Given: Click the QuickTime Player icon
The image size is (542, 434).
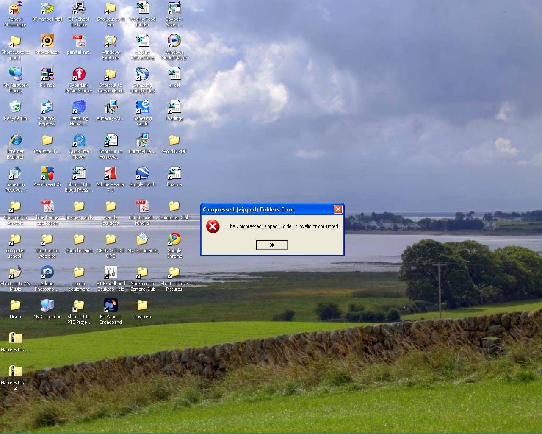Looking at the screenshot, I should point(79,141).
